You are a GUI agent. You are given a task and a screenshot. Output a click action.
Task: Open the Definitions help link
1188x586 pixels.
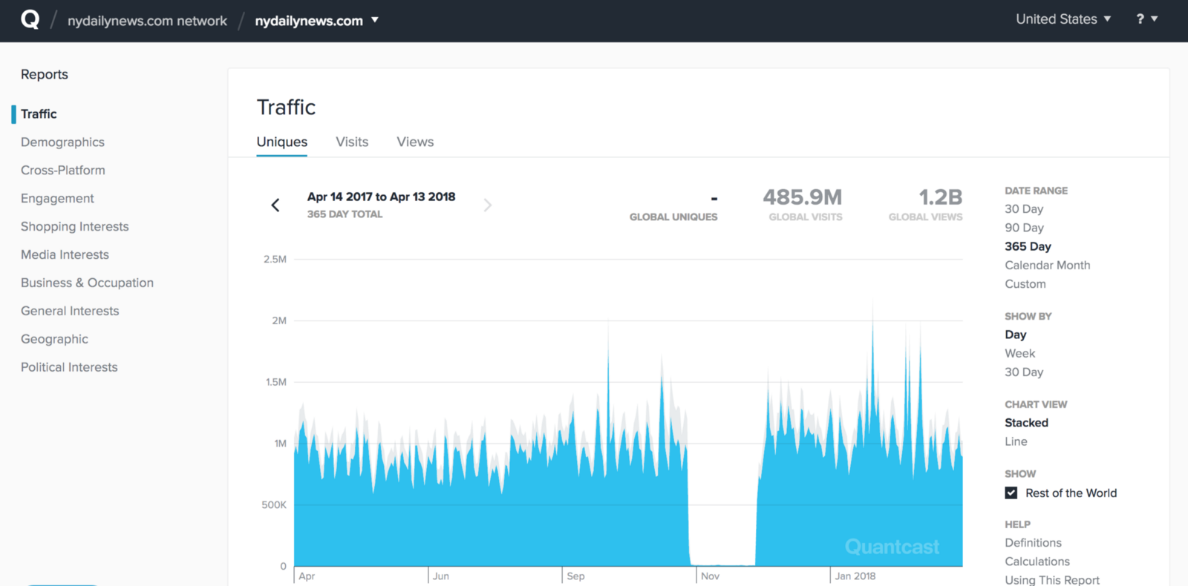coord(1033,543)
